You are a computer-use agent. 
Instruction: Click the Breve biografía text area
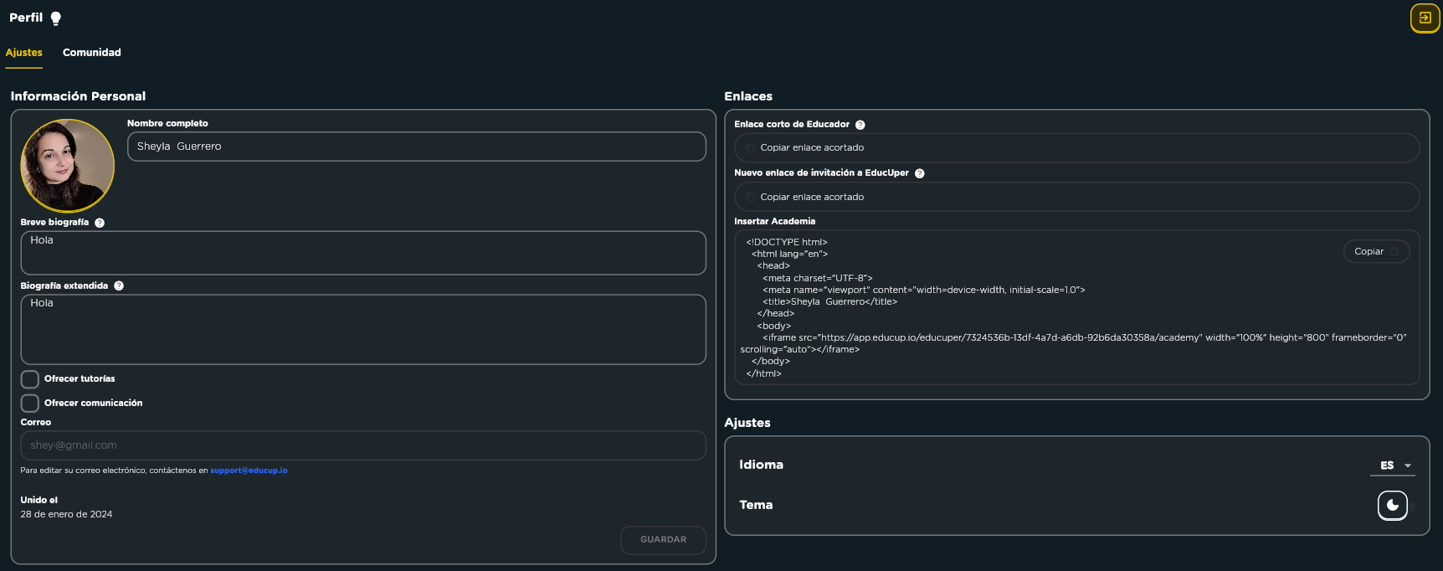(363, 253)
